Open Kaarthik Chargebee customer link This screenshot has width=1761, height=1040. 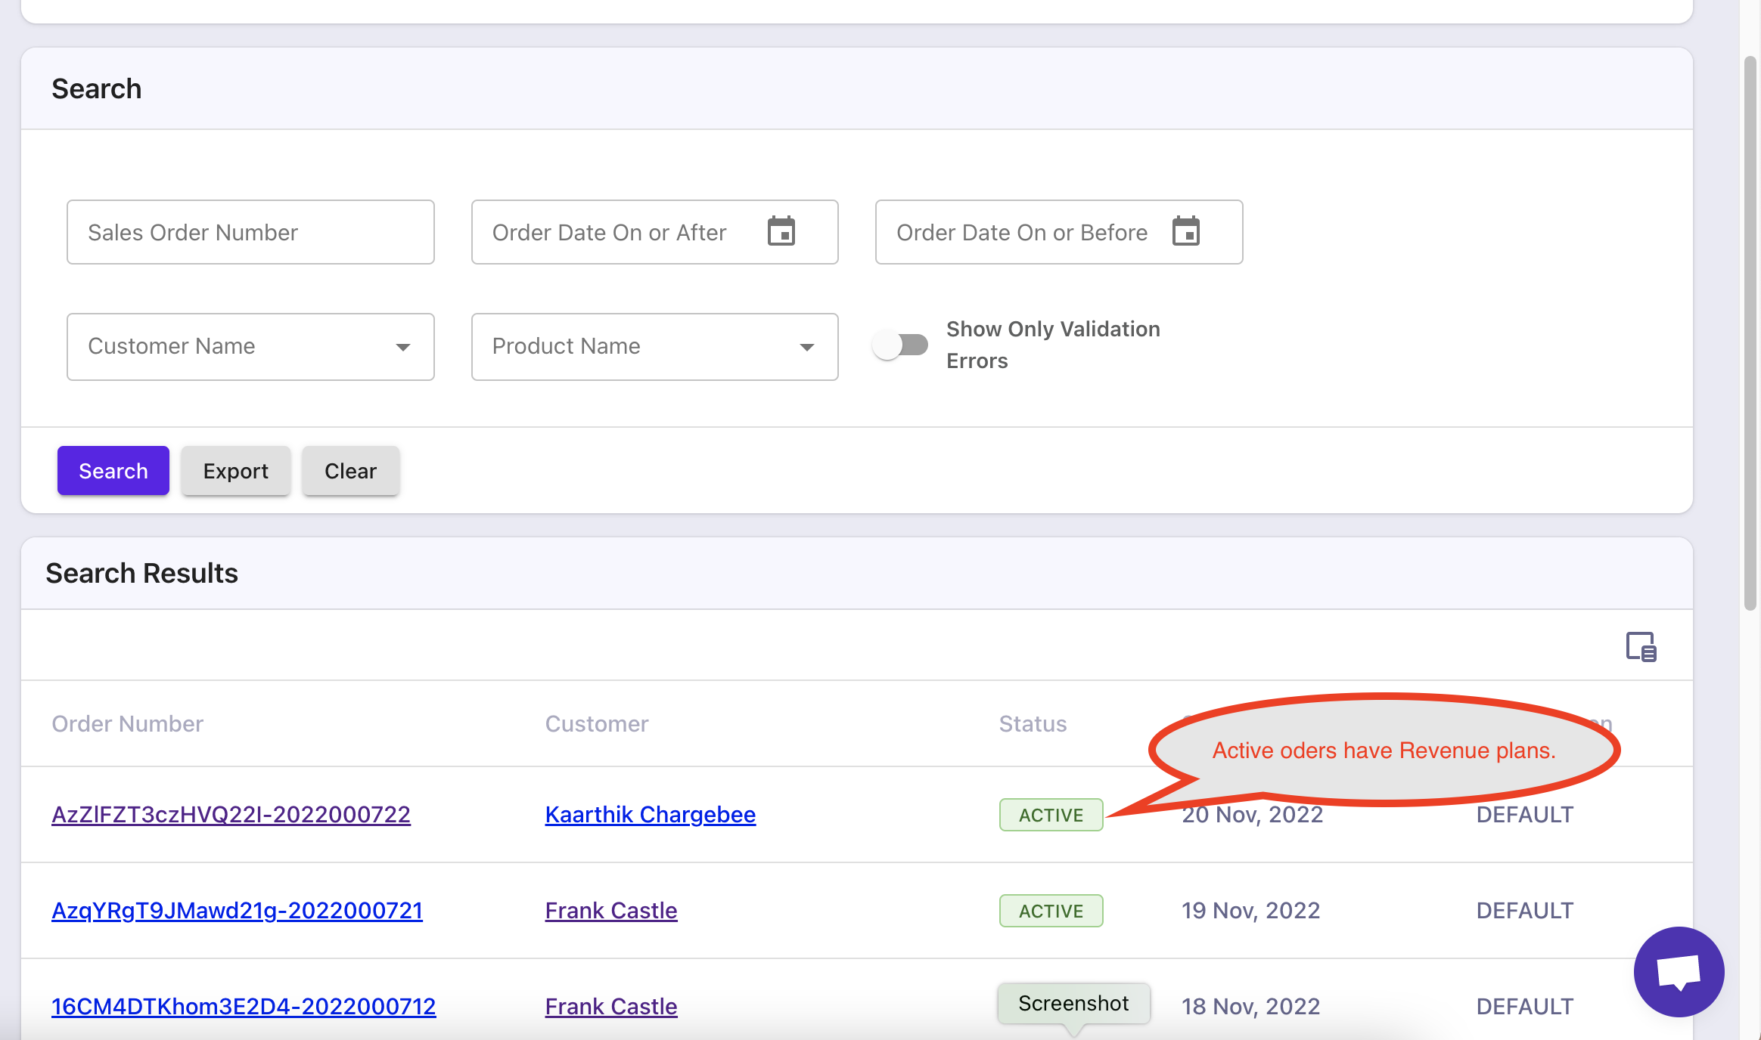(650, 814)
